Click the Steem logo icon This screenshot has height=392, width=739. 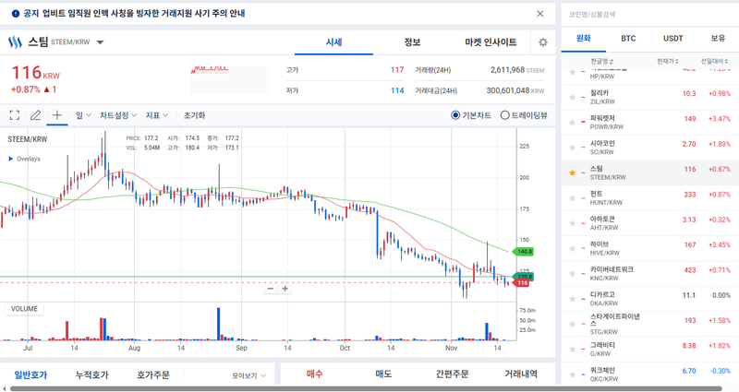[x=15, y=42]
